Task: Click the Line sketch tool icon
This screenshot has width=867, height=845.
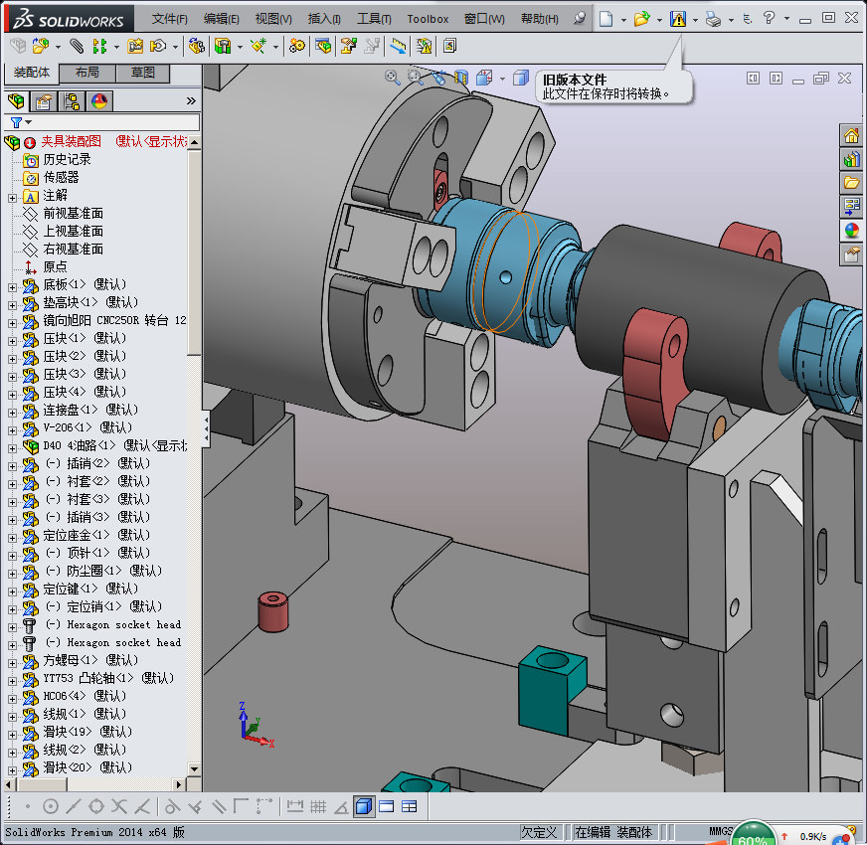Action: [73, 806]
